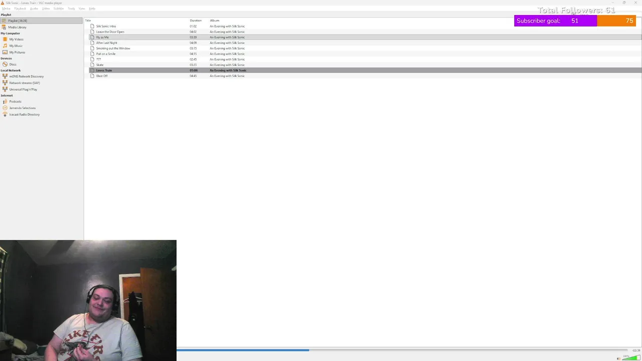The height and width of the screenshot is (361, 642).
Task: Toggle the remaining time display -02:39
Action: (x=636, y=350)
